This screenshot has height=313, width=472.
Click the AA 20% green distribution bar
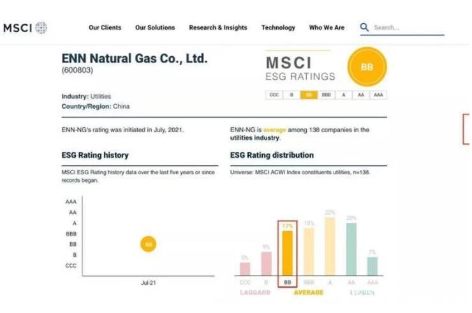(x=351, y=249)
